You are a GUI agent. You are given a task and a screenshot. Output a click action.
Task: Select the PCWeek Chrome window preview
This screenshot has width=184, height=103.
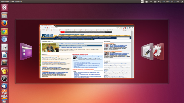(87, 51)
